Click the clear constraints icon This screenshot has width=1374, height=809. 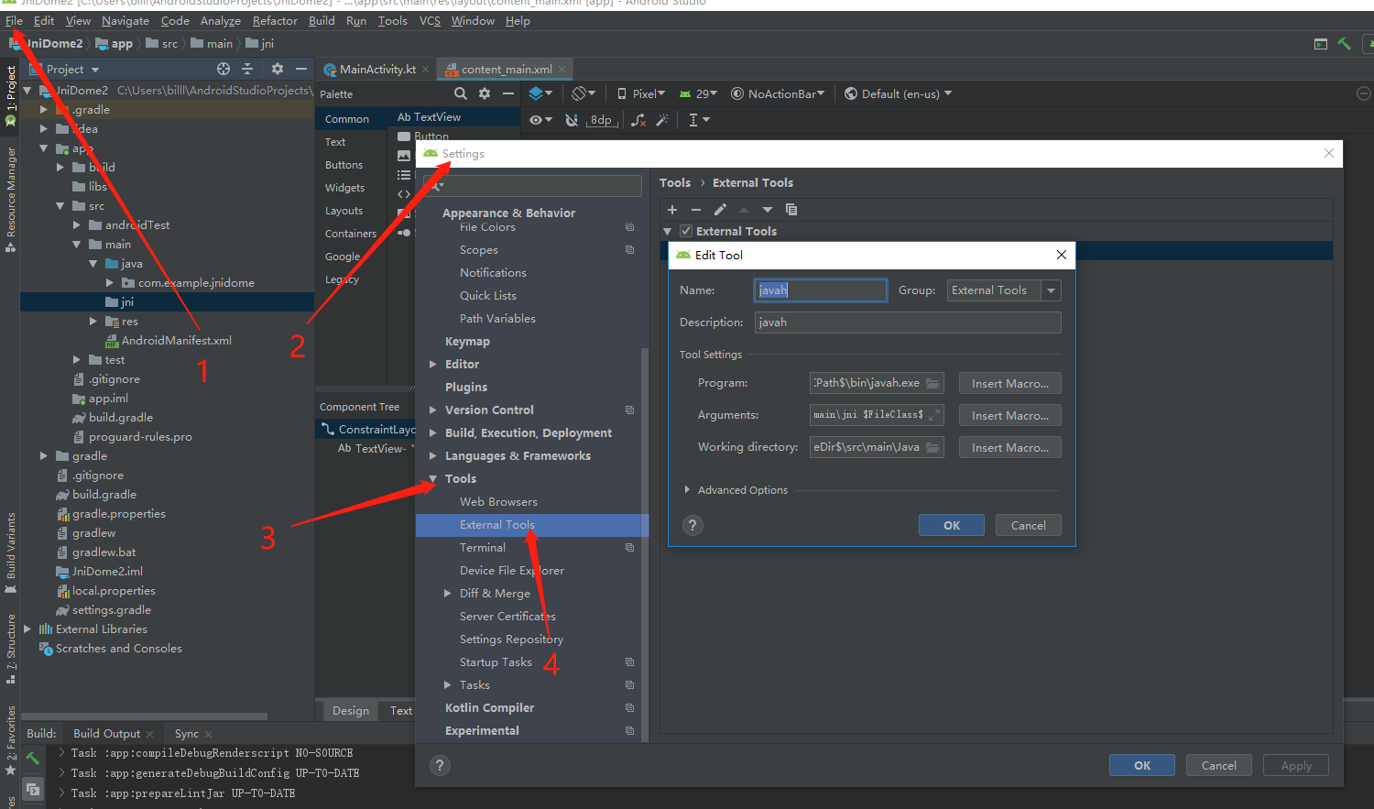point(638,120)
